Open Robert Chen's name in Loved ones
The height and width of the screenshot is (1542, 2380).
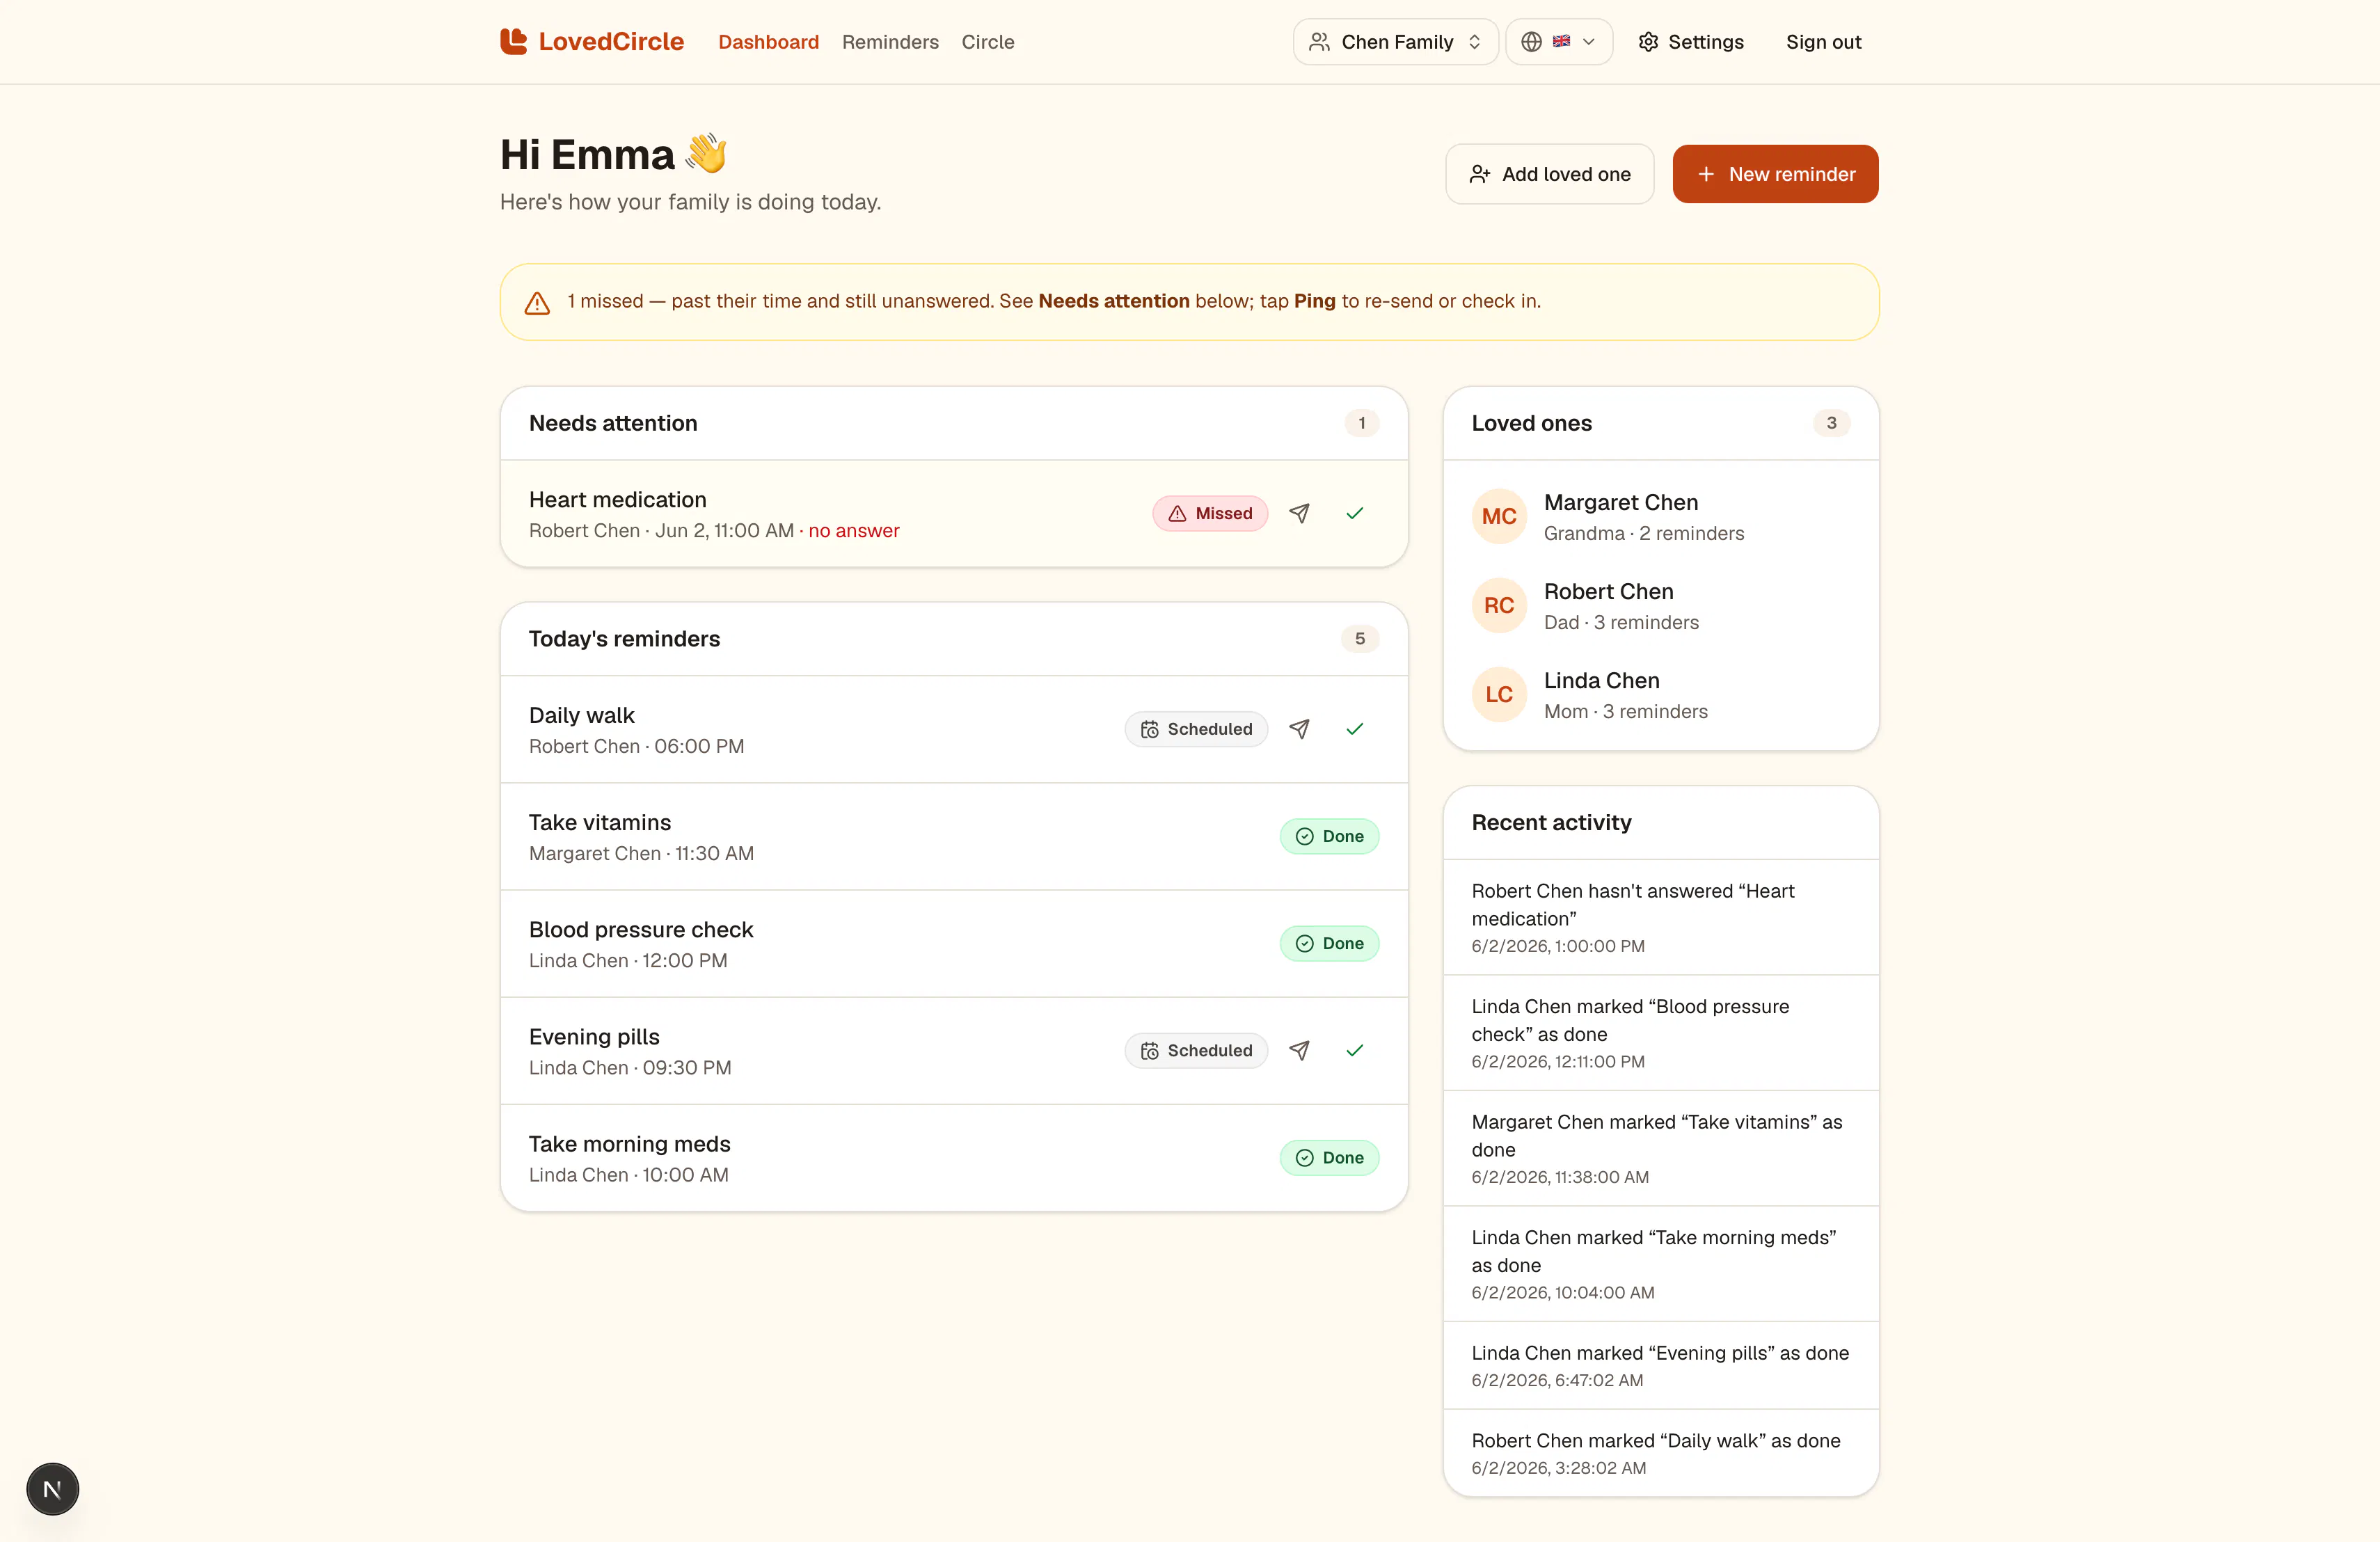click(1608, 591)
